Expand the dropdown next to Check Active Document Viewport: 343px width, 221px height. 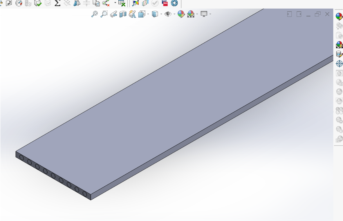click(x=115, y=3)
